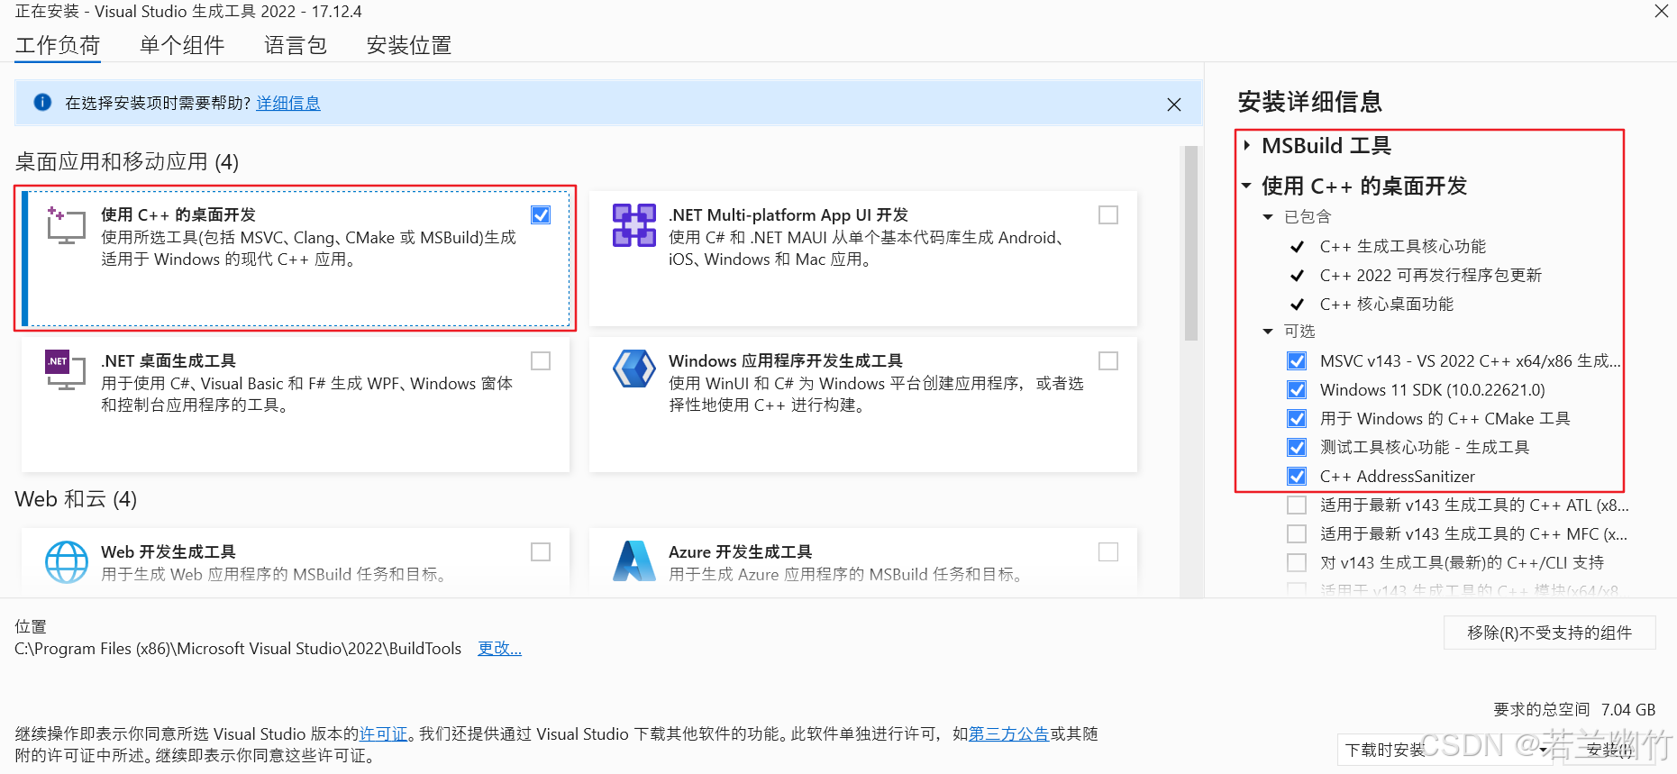Switch to the 语言包 tab

coord(296,45)
